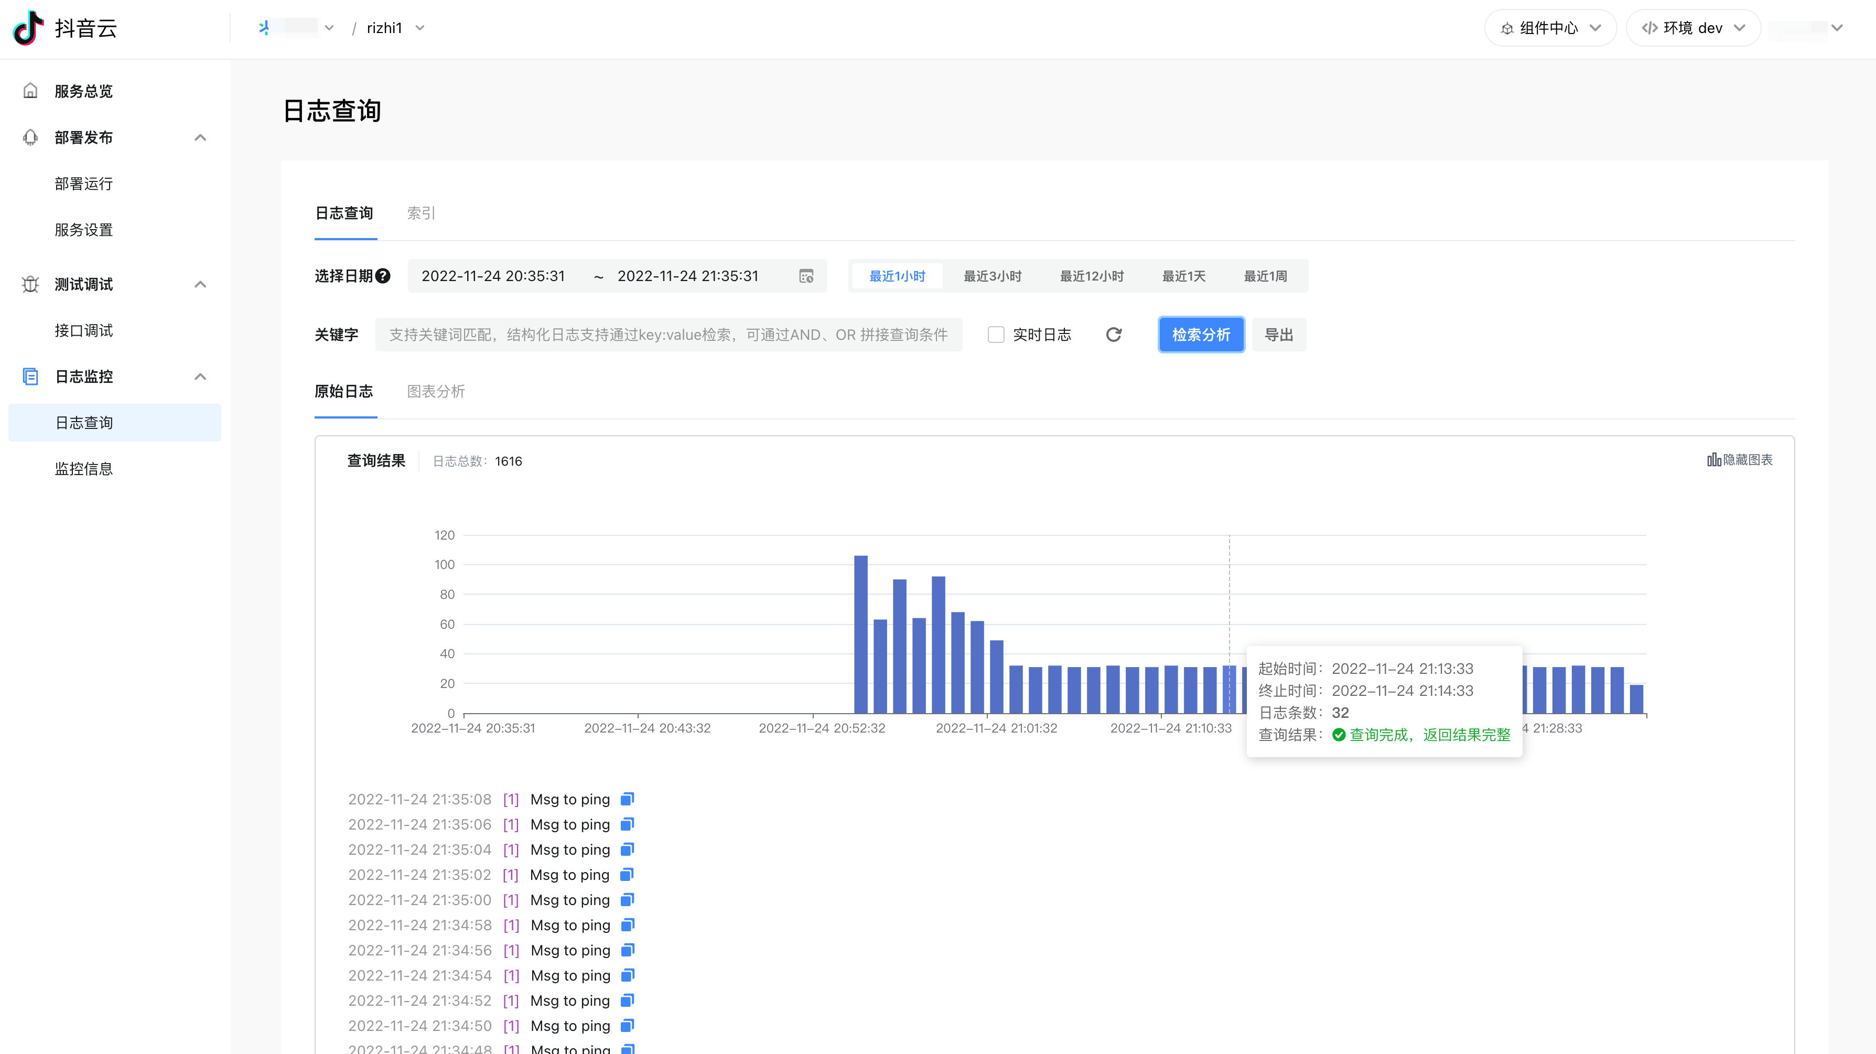
Task: Select the 最近3小时 range
Action: (x=993, y=276)
